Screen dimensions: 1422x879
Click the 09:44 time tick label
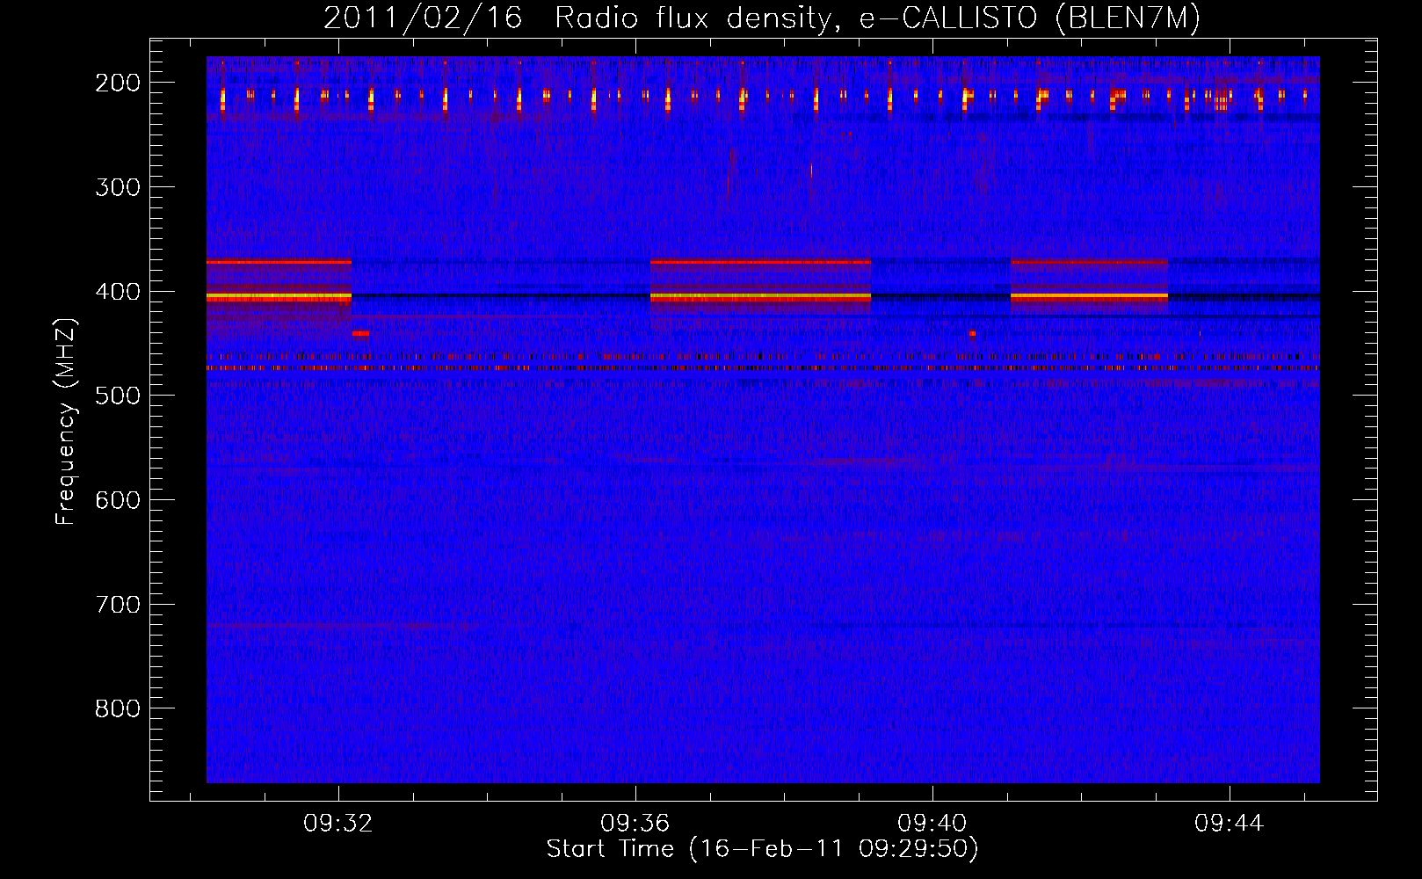[x=1230, y=824]
